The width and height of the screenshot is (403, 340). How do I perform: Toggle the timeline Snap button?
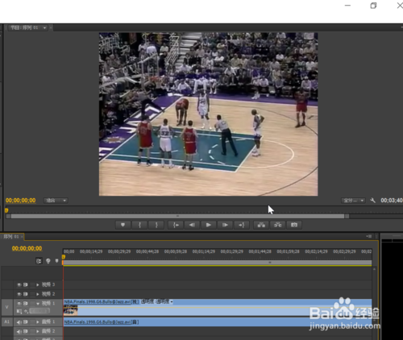click(39, 261)
